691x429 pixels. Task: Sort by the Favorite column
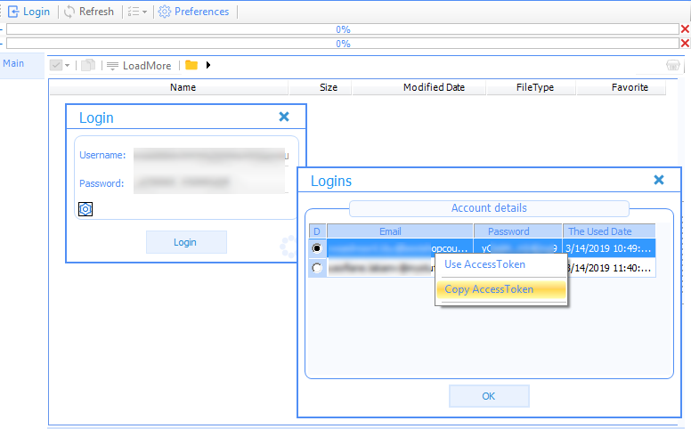point(621,87)
